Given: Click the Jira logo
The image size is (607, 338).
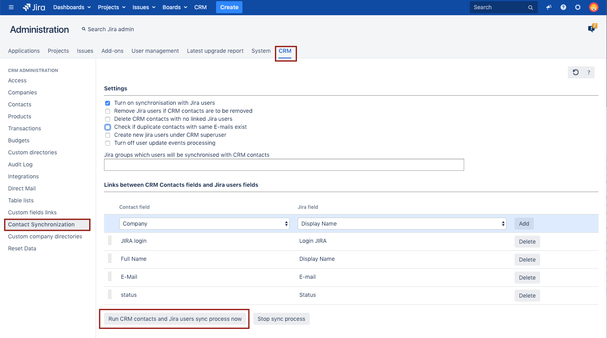Looking at the screenshot, I should coord(34,7).
